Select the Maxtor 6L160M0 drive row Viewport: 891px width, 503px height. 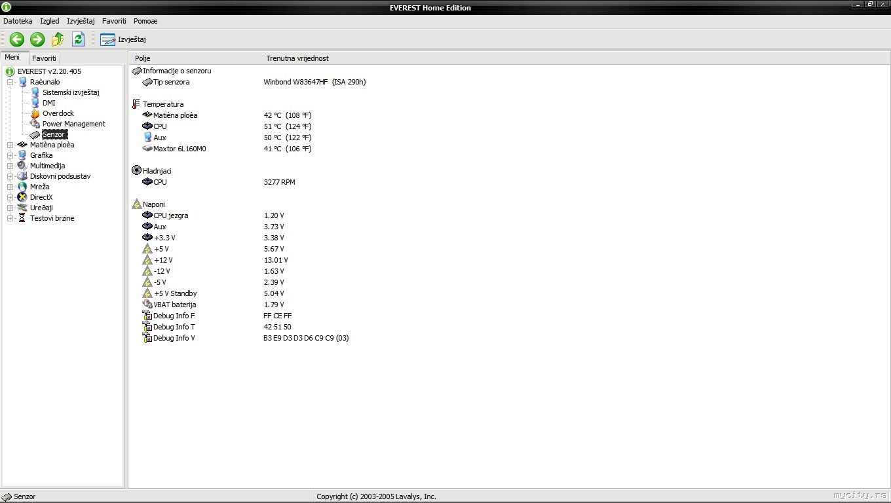pos(227,149)
